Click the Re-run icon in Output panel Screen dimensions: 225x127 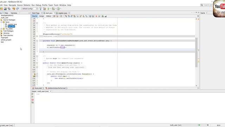point(33,94)
